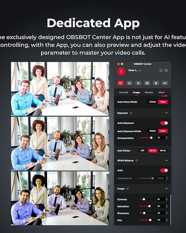This screenshot has height=233, width=186.
Task: Click the Hue value stepper arrows
Action: coord(167,220)
